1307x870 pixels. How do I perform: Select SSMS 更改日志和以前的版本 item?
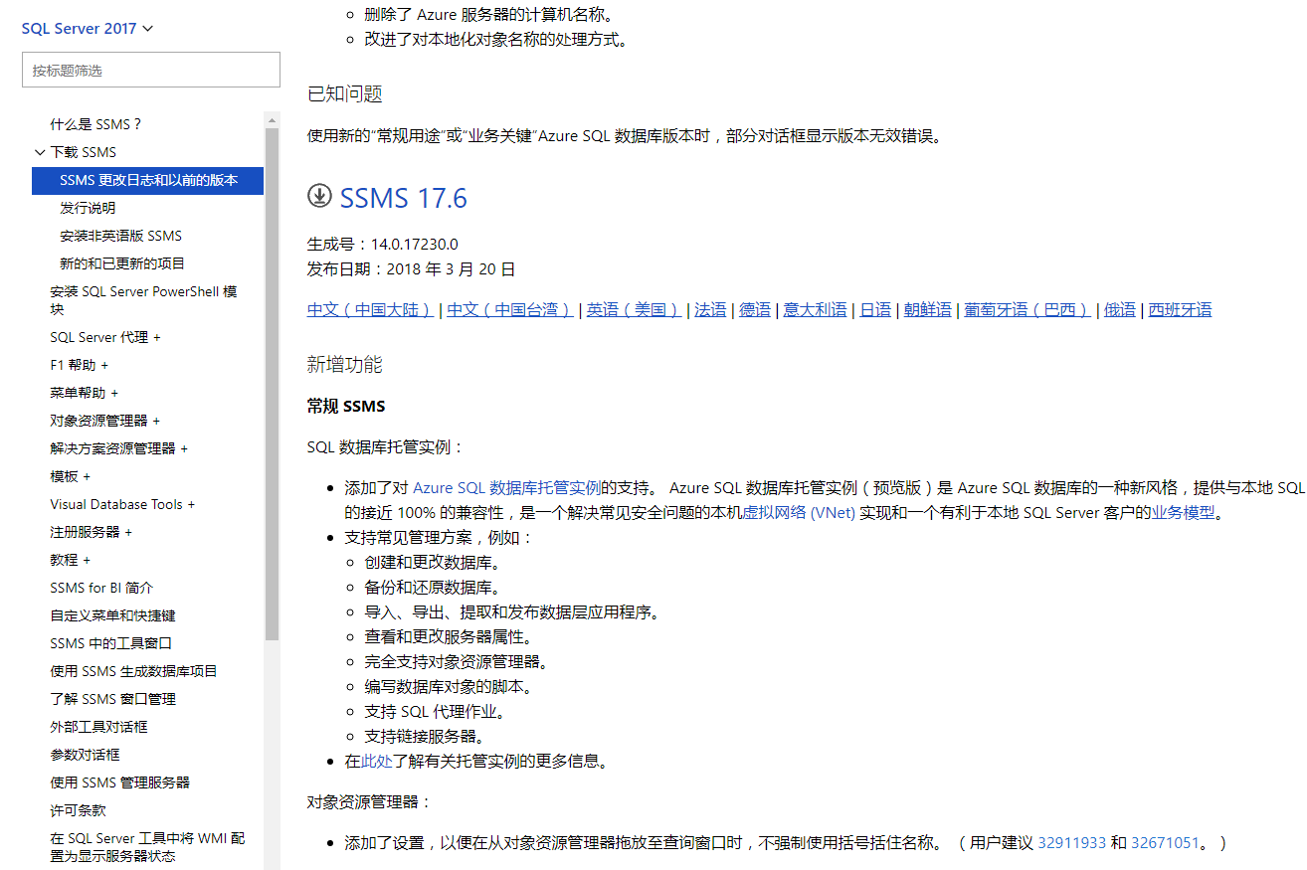pos(148,180)
